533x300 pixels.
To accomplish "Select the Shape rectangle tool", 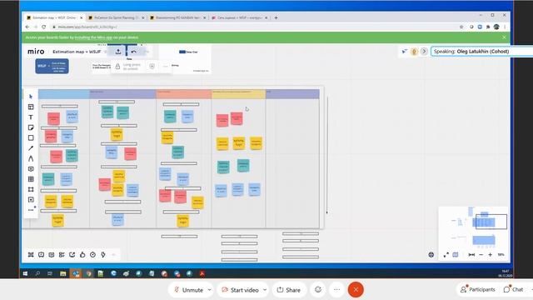I will (31, 137).
